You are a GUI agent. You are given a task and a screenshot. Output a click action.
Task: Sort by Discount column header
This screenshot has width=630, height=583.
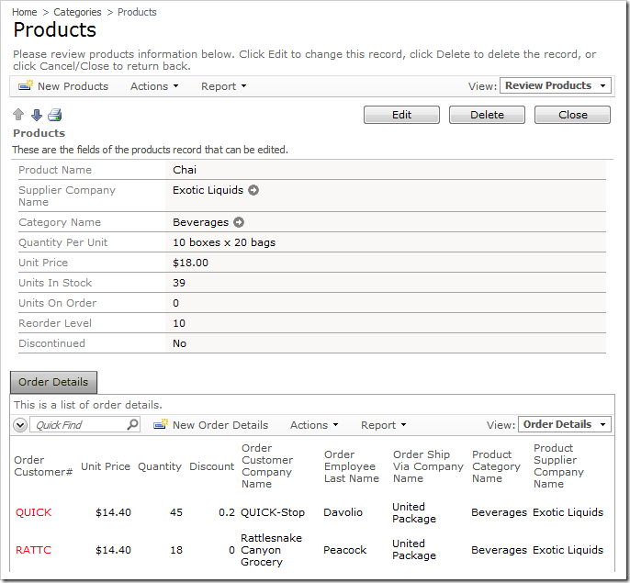click(211, 466)
